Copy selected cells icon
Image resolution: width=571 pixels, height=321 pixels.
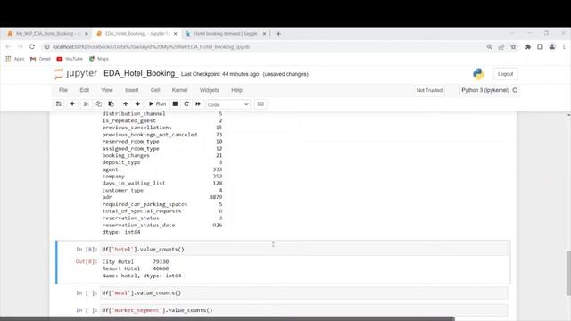point(99,104)
